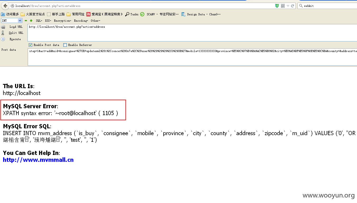357x203 pixels.
Task: Click the HackBar green minus icon
Action: (x=26, y=21)
